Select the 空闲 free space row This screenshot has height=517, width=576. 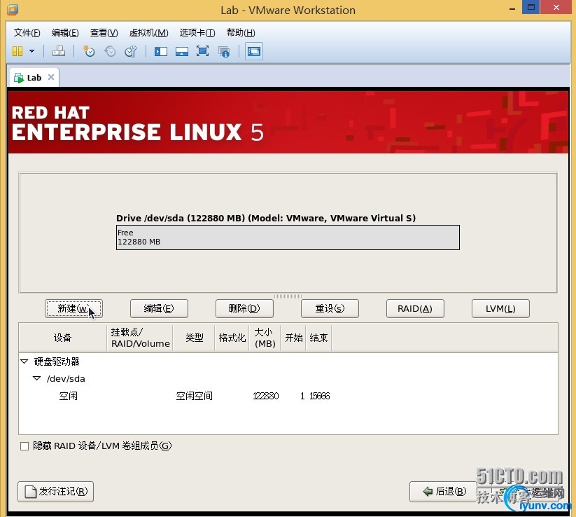tap(288, 396)
